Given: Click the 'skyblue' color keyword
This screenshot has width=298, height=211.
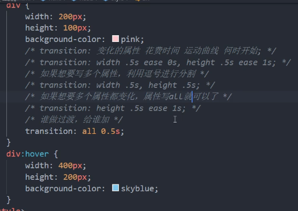Looking at the screenshot, I should [x=138, y=189].
